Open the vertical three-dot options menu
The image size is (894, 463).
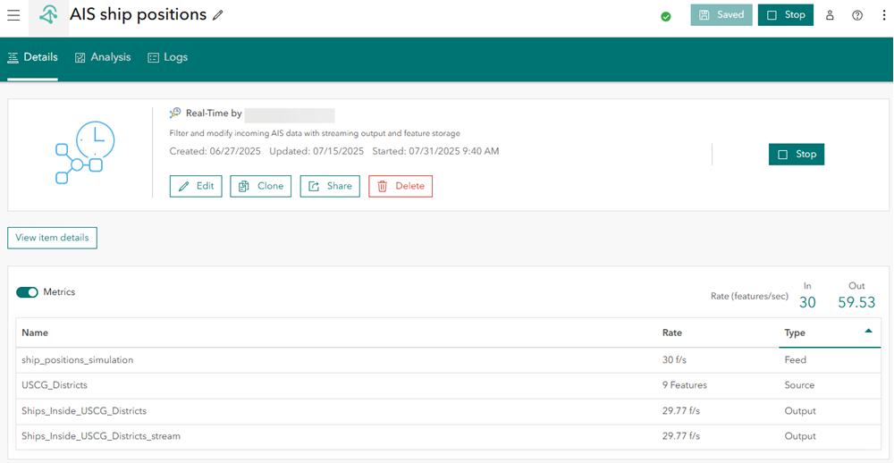tap(884, 15)
